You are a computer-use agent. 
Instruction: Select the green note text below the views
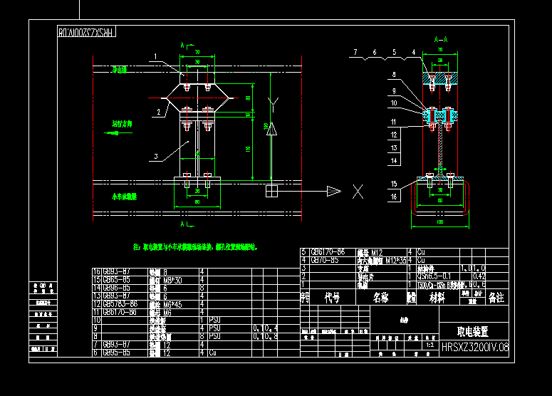point(195,247)
